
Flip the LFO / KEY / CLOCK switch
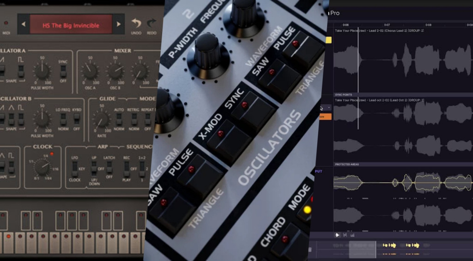74,169
